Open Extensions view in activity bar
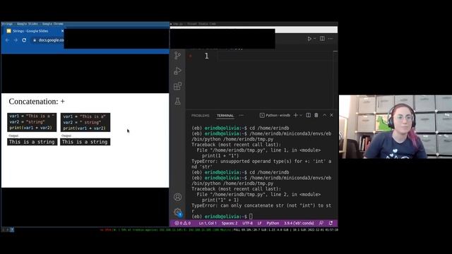This screenshot has height=254, width=452. [177, 86]
